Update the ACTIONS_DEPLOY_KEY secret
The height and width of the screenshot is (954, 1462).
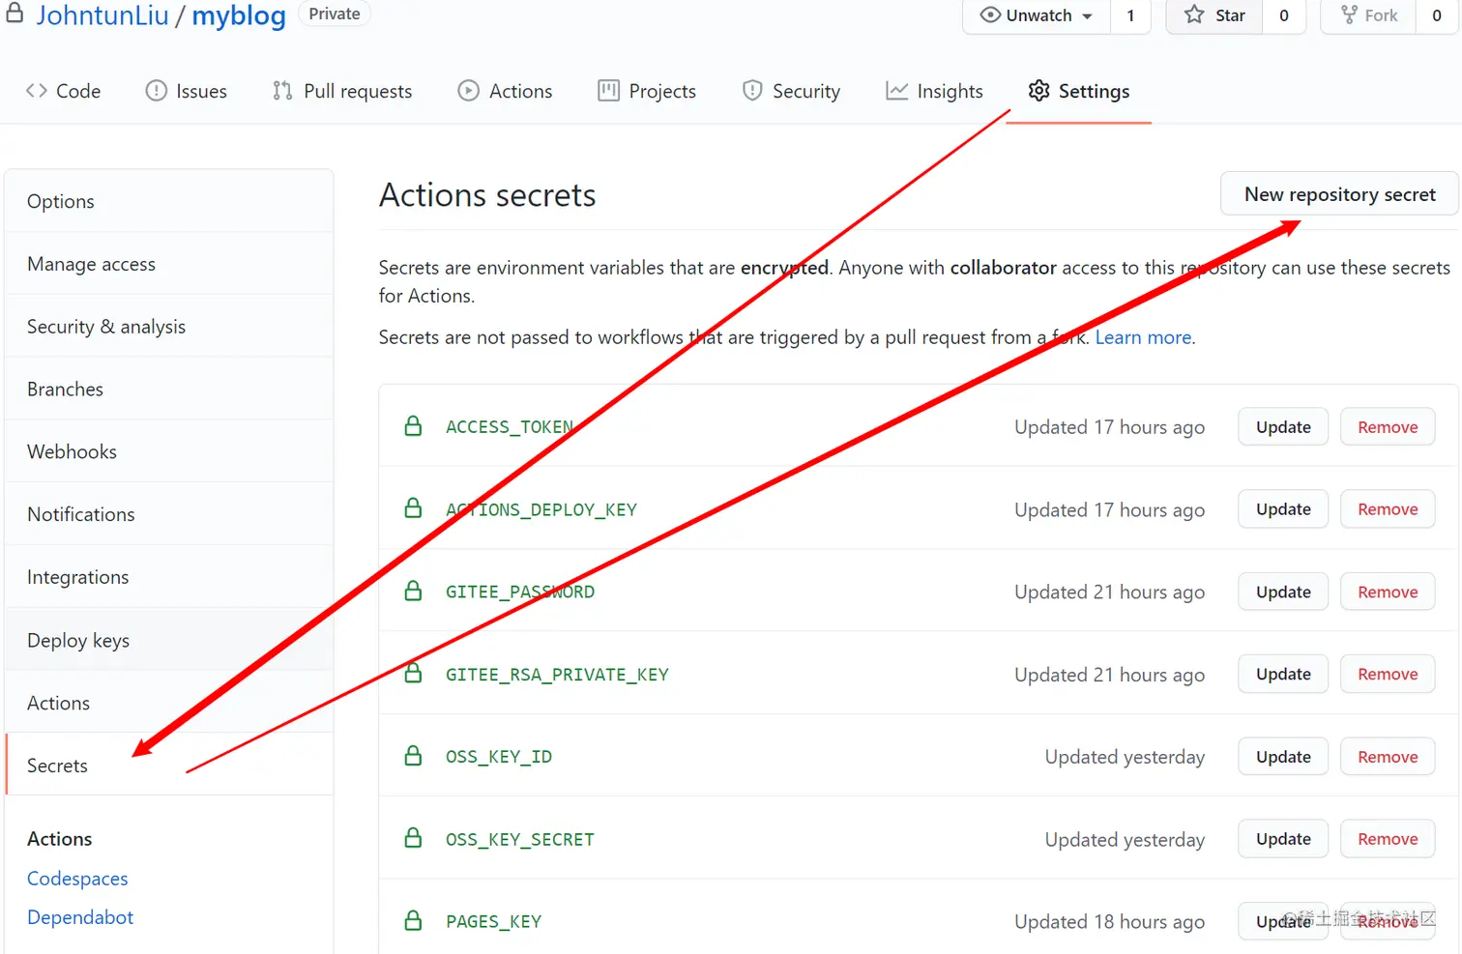click(x=1283, y=509)
